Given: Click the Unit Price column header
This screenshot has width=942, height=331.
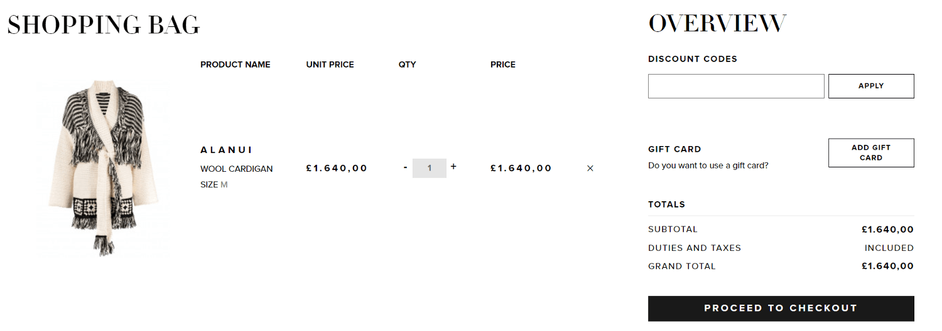Looking at the screenshot, I should click(330, 65).
